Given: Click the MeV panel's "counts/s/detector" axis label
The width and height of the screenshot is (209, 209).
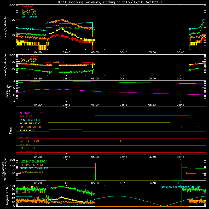Looking at the screenshot, I should tap(5, 65).
